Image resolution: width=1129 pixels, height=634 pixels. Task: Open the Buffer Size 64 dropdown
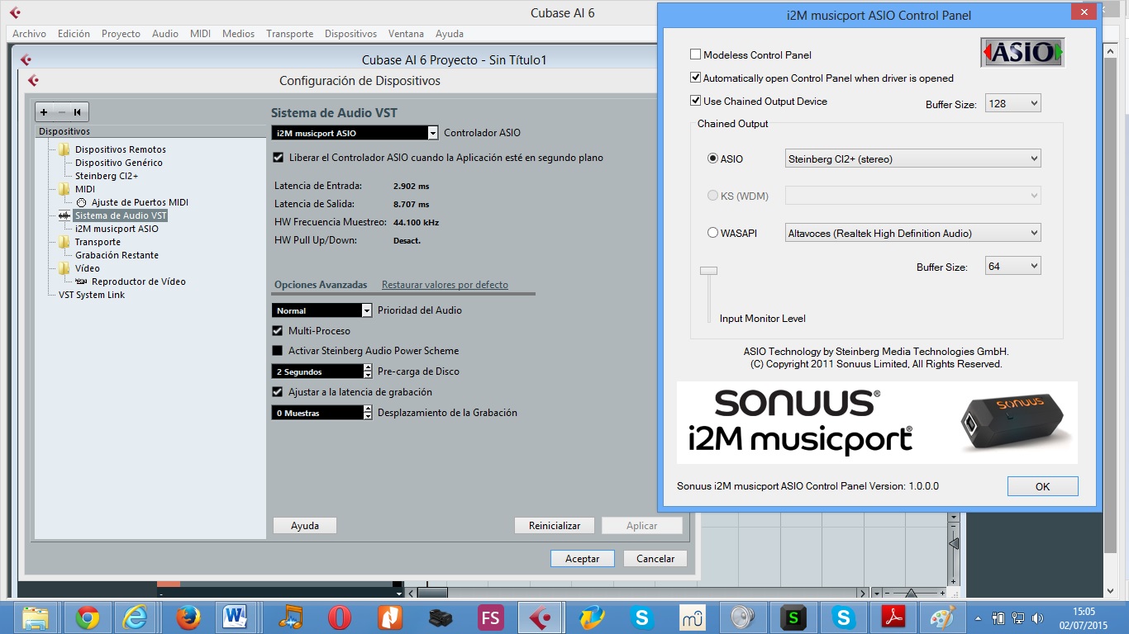point(1013,266)
